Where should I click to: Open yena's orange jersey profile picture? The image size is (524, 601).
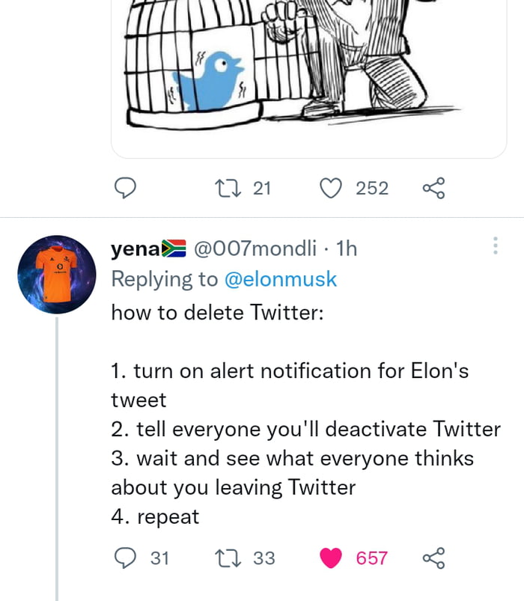pyautogui.click(x=57, y=274)
